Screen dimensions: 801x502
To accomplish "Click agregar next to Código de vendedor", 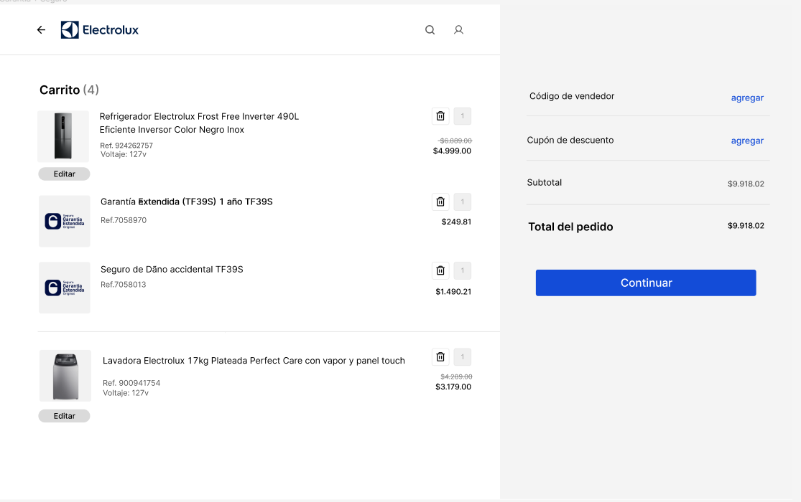I will coord(747,98).
